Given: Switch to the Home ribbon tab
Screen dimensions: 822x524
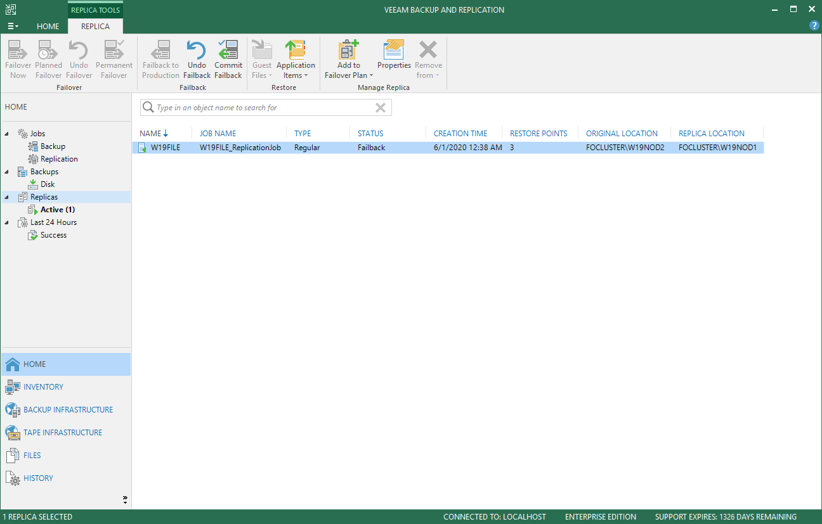Looking at the screenshot, I should pyautogui.click(x=48, y=27).
